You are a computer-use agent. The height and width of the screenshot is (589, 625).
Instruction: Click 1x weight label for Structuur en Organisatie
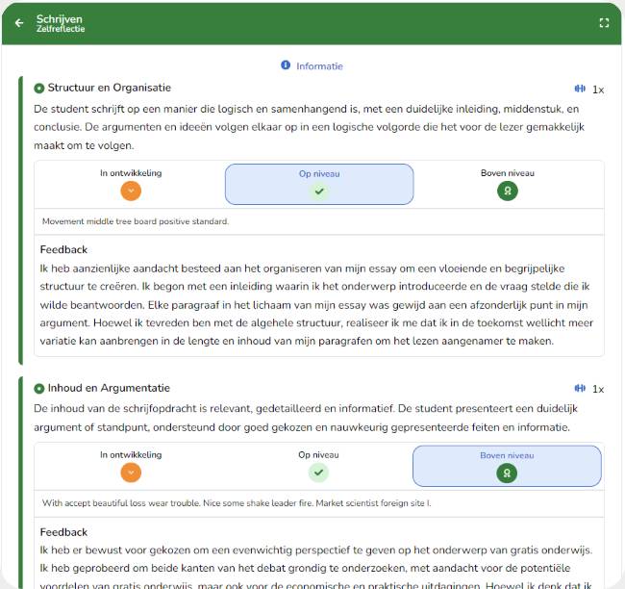point(598,90)
